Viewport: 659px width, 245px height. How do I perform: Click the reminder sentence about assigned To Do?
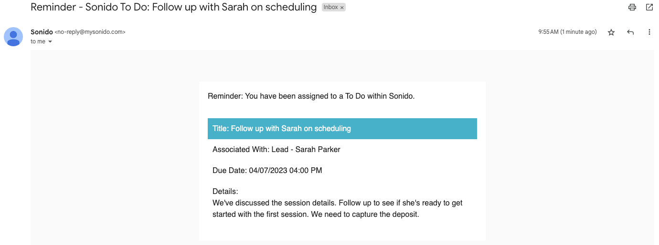(311, 96)
